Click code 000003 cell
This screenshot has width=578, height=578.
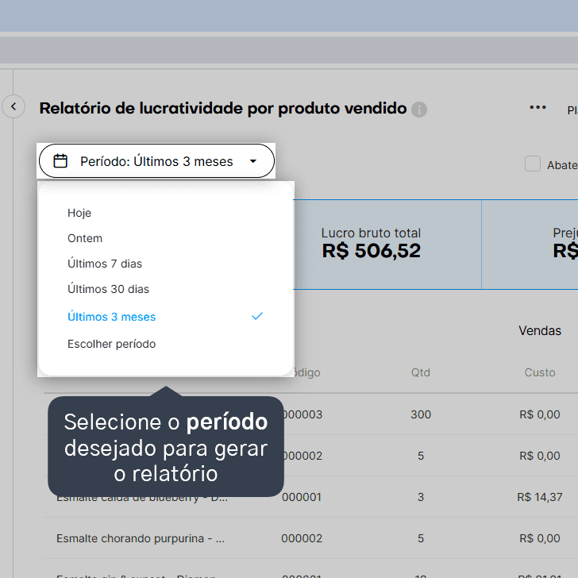pos(303,414)
